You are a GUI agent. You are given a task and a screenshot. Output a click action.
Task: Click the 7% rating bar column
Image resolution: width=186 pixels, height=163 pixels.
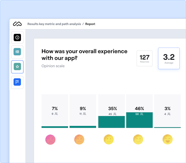pyautogui.click(x=55, y=111)
